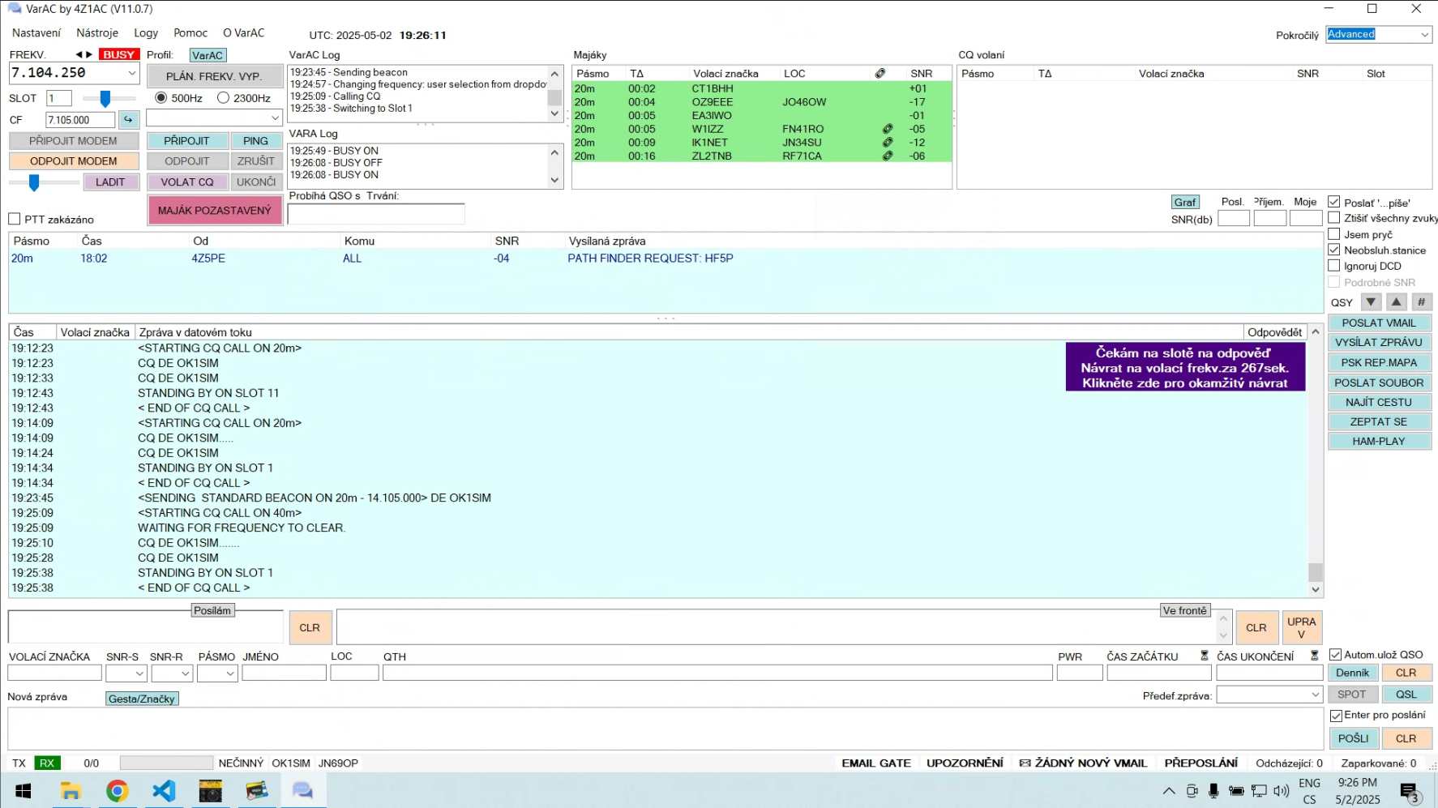Click the frequency down left arrow

[79, 54]
